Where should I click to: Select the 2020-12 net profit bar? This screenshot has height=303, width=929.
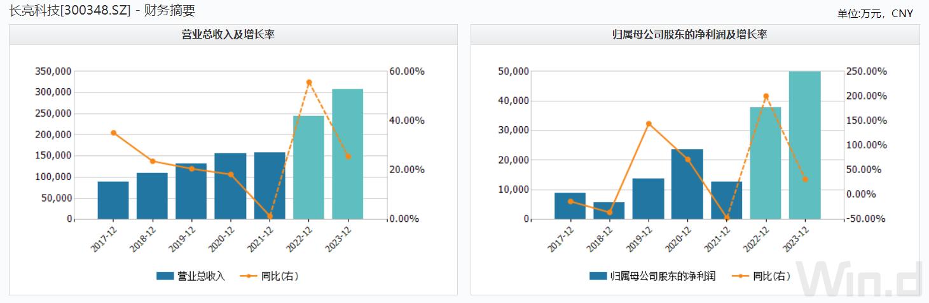point(687,184)
